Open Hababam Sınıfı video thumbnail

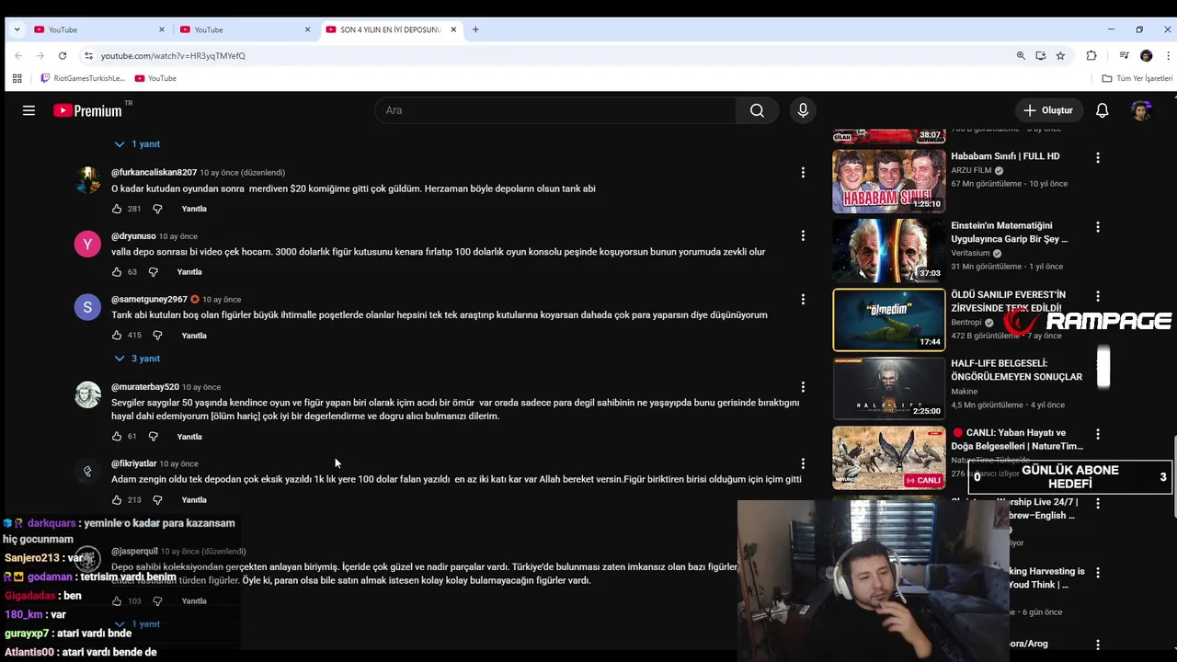(889, 181)
